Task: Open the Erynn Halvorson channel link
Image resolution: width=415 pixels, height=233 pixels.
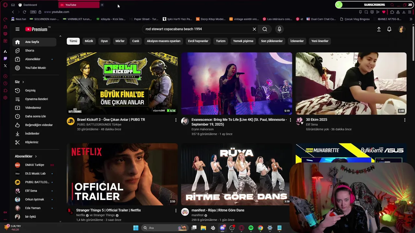Action: pos(203,129)
